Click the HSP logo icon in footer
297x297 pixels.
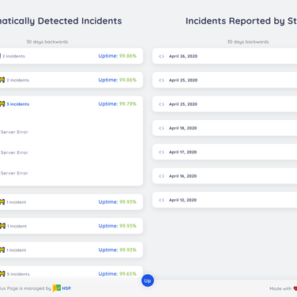pos(57,288)
